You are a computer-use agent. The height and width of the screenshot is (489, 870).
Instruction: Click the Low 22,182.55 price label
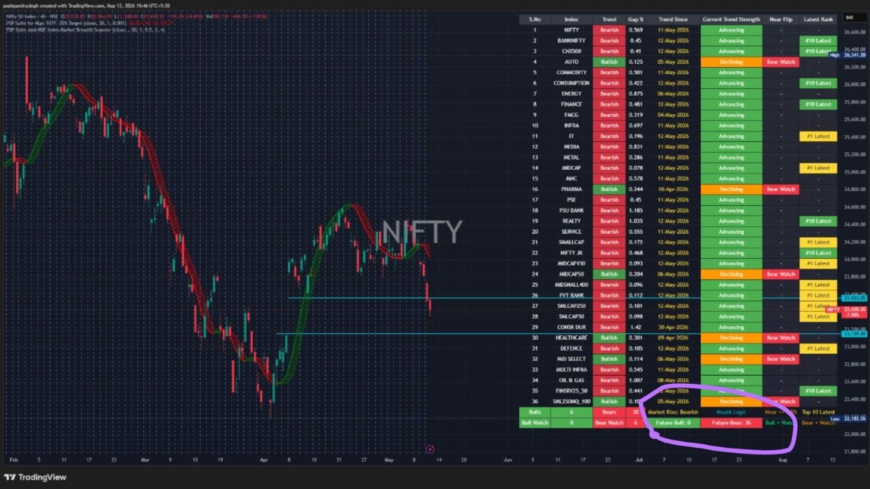[848, 418]
